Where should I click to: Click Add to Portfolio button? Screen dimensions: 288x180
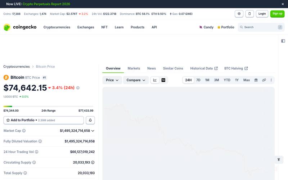click(x=44, y=120)
